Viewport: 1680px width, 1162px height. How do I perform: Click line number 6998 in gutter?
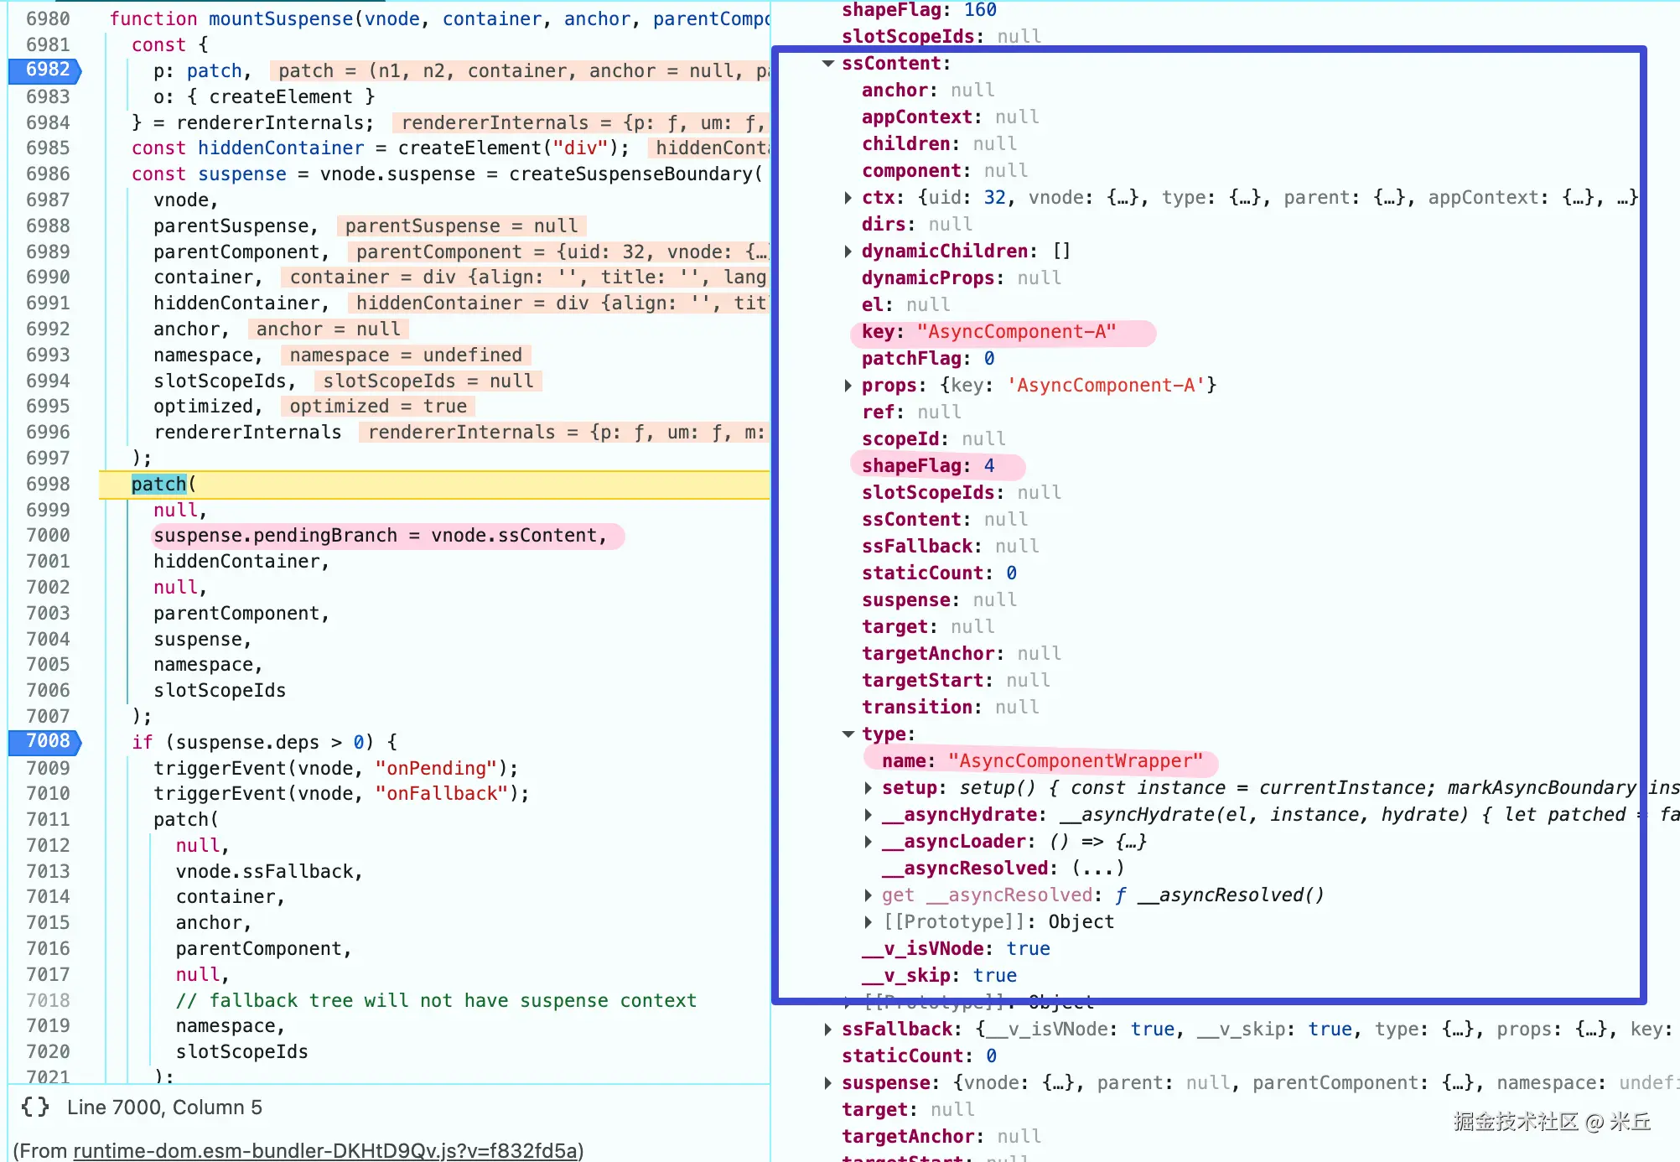point(48,484)
